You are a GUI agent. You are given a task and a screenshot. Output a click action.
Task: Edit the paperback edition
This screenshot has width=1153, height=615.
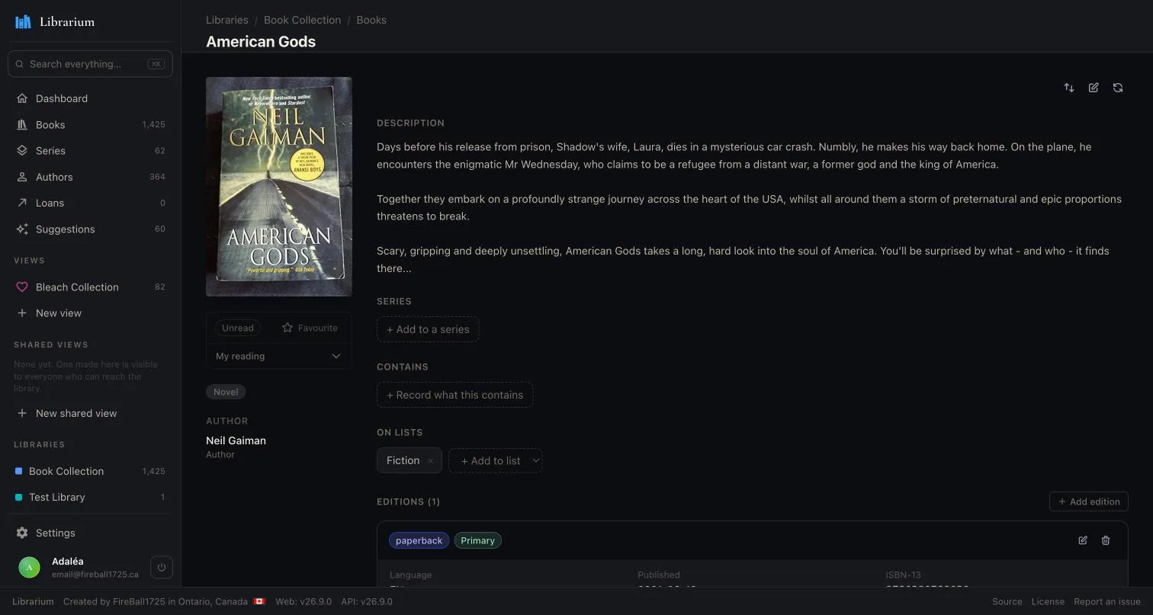(1083, 540)
